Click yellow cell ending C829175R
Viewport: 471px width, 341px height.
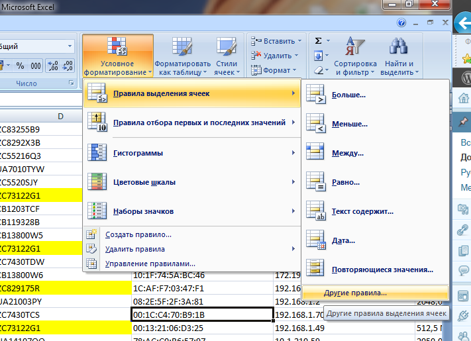(x=66, y=288)
